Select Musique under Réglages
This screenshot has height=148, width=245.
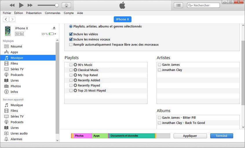(x=28, y=58)
